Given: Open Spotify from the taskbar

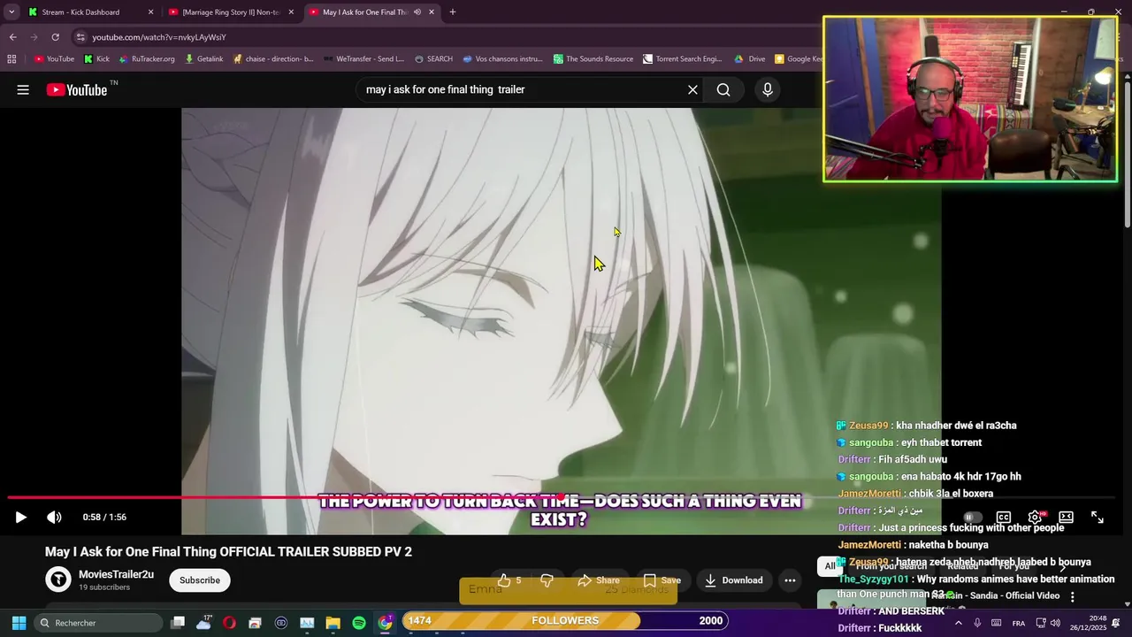Looking at the screenshot, I should 358,623.
